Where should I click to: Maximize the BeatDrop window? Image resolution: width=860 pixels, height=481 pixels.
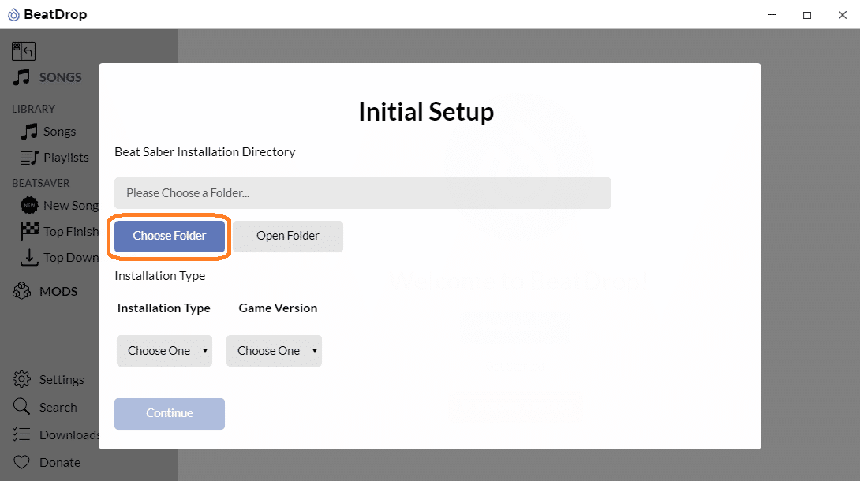click(807, 15)
